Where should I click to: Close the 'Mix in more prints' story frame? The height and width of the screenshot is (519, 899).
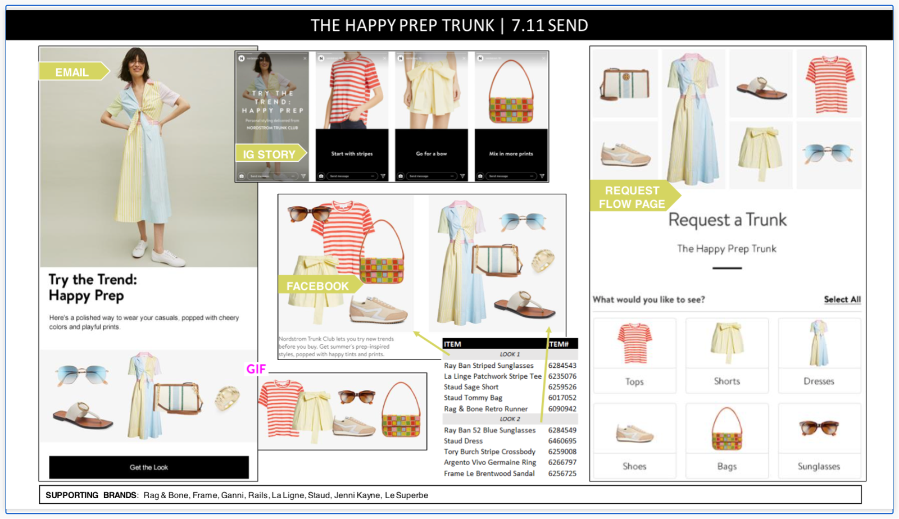[543, 58]
